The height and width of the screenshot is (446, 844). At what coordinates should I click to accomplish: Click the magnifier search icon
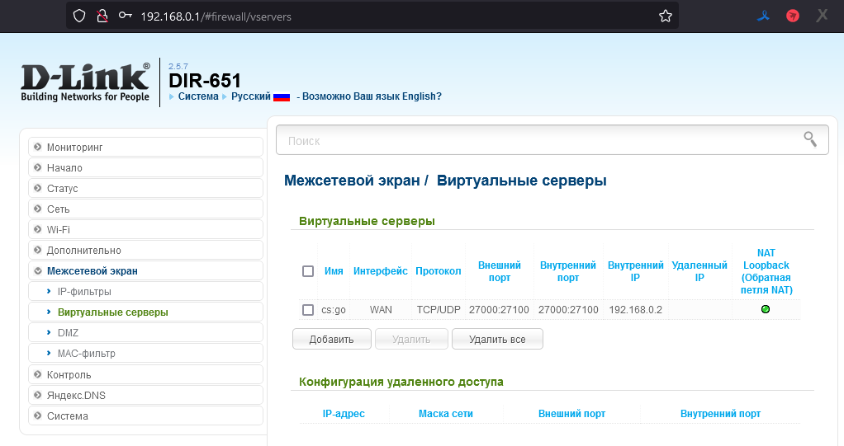(810, 139)
